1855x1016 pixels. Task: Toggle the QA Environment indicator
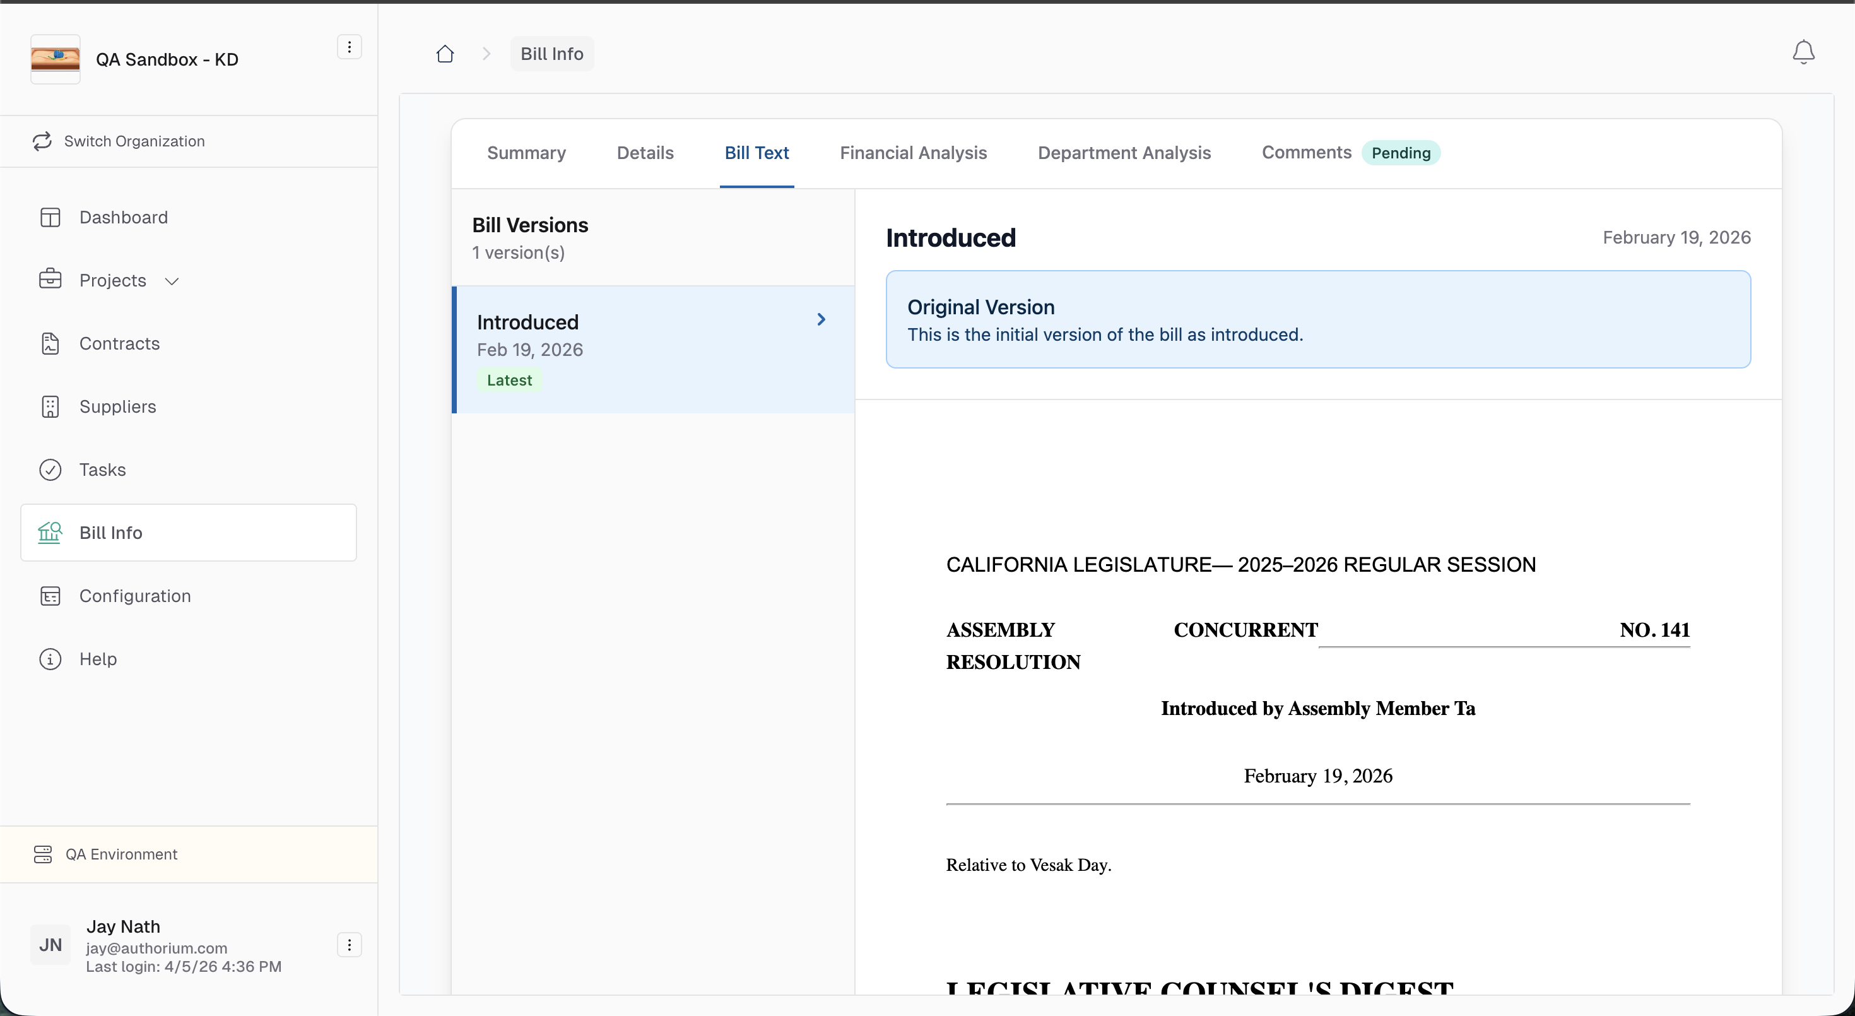pos(121,854)
